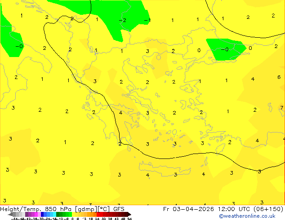Select the dark maroon right arrow of scale
285x220 pixels.
coord(129,214)
